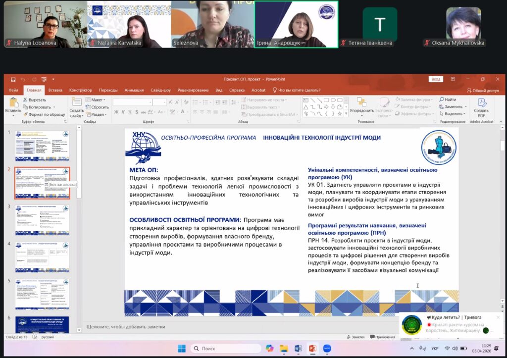The width and height of the screenshot is (507, 358).
Task: Open the Slide Show (Слайд-шоу) tab
Action: coord(160,91)
